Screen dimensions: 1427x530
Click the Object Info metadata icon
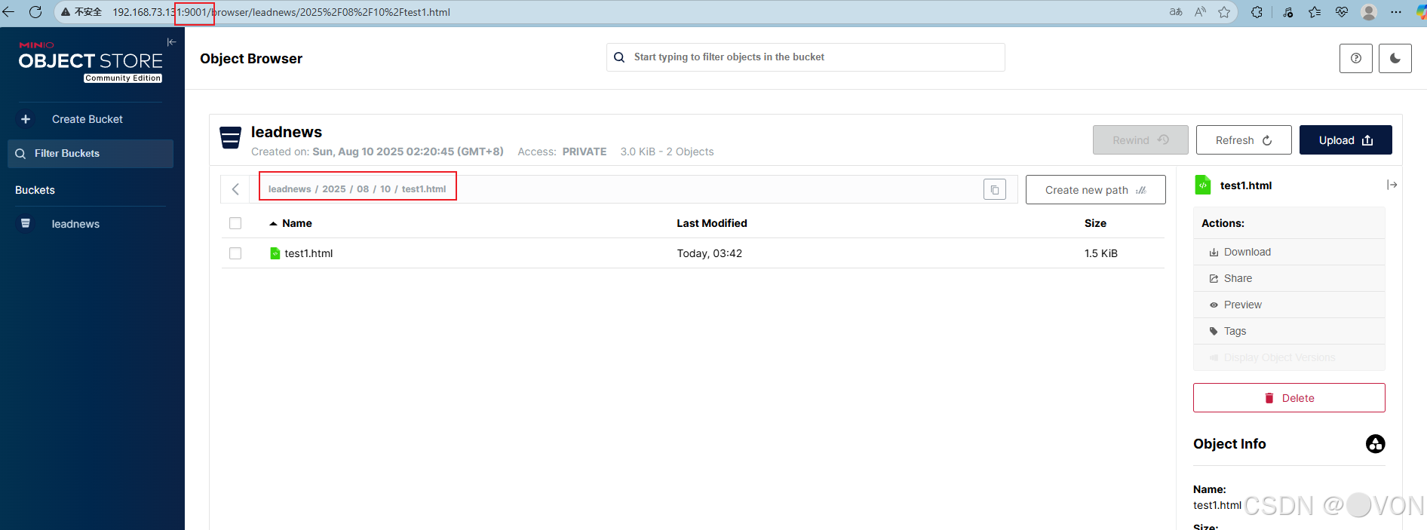click(x=1376, y=444)
